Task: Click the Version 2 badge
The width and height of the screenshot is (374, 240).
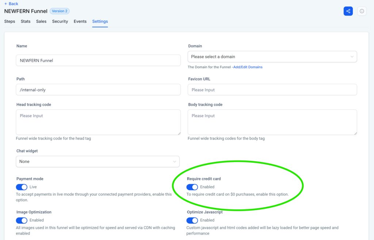Action: [59, 11]
